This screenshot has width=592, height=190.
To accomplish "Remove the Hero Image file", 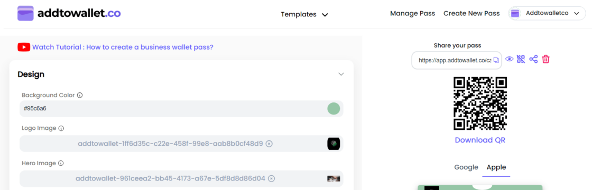I will click(x=272, y=178).
